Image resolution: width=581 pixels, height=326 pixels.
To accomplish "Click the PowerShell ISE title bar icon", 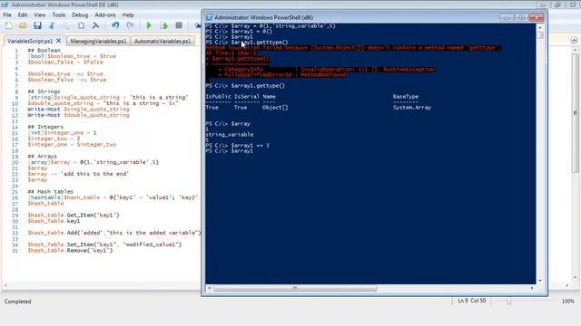I will click(5, 5).
